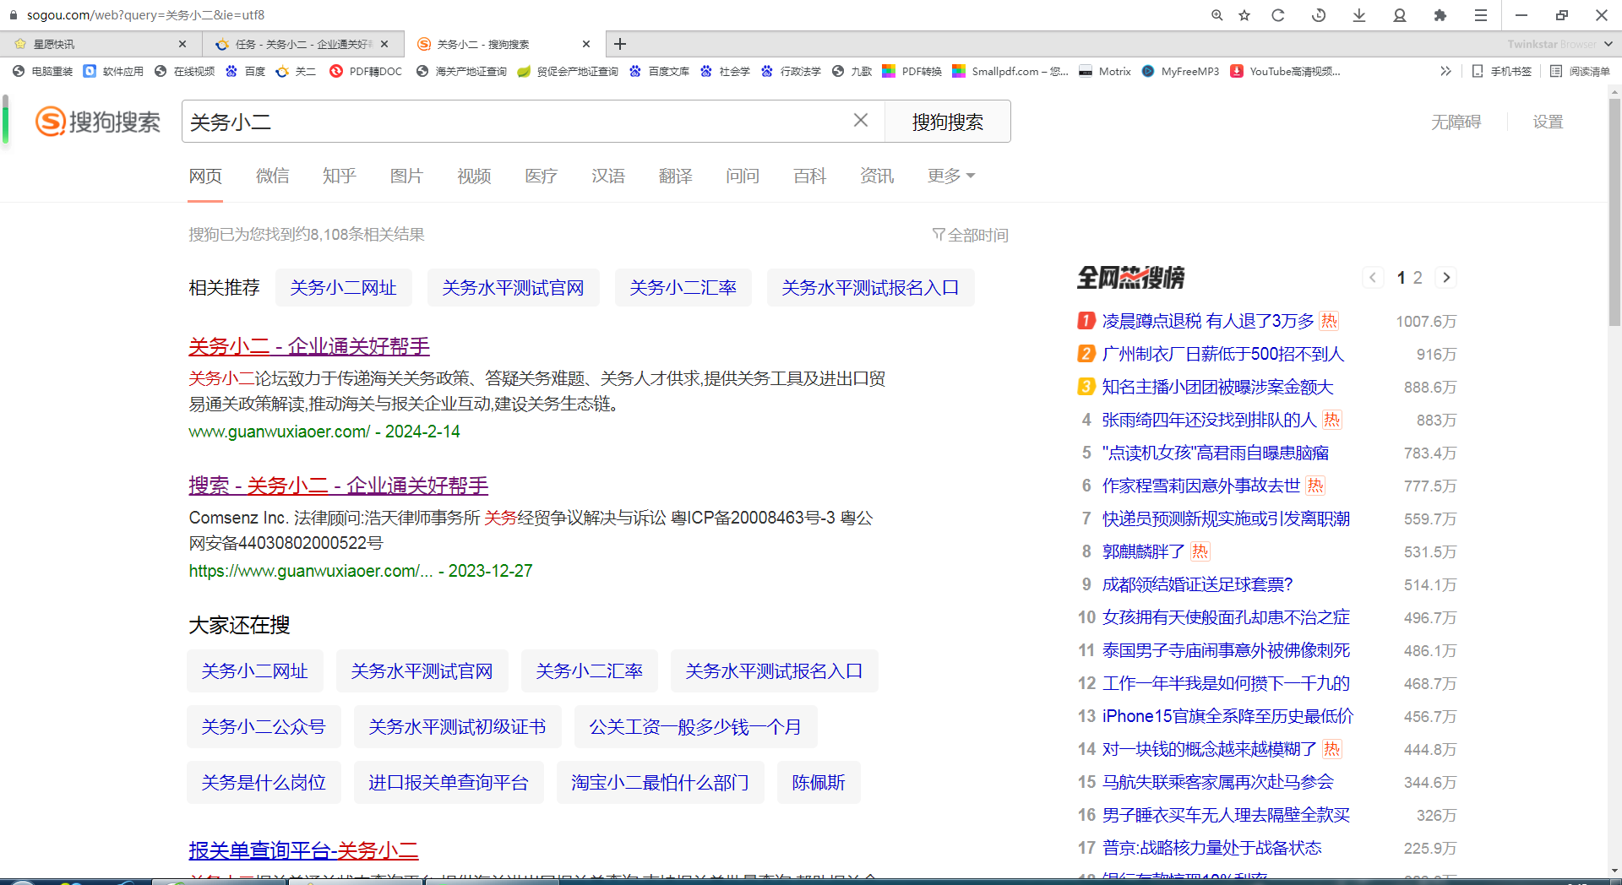The image size is (1622, 885).
Task: Click the 搜狗搜索 logo
Action: (98, 122)
